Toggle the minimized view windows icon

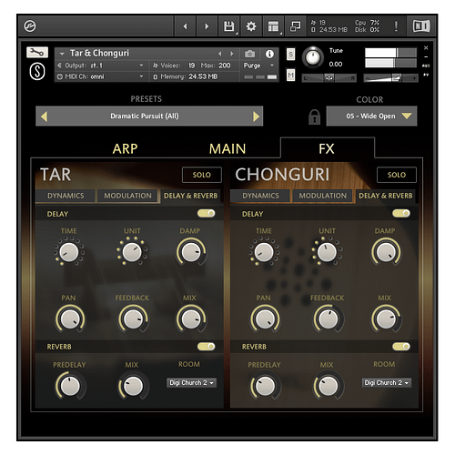coord(295,26)
